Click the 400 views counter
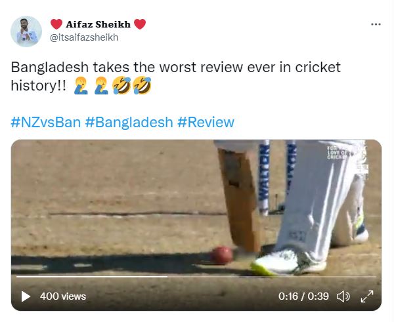The image size is (394, 322). 63,296
